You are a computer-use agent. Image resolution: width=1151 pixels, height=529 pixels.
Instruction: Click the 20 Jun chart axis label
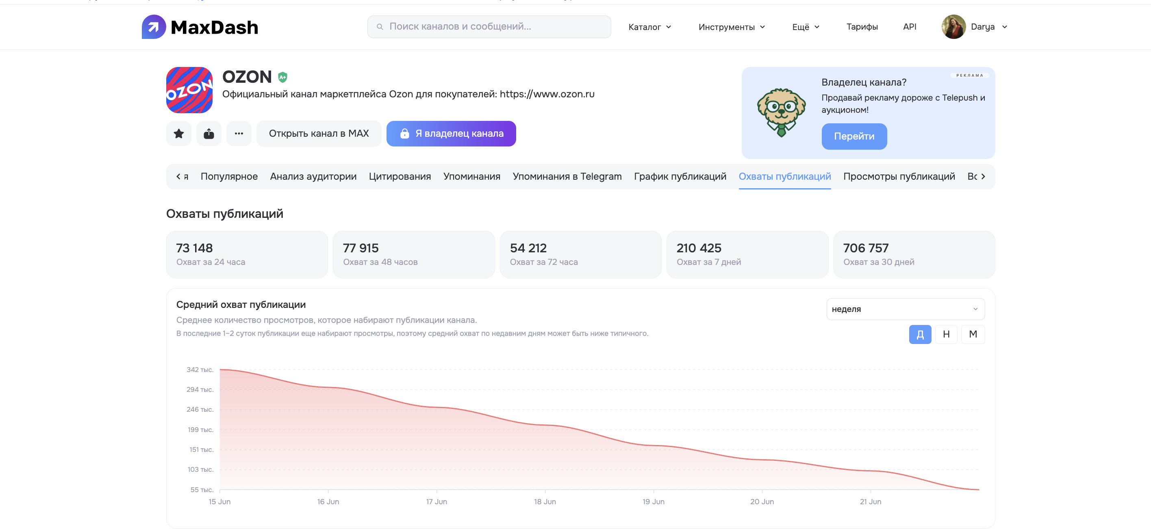[762, 502]
